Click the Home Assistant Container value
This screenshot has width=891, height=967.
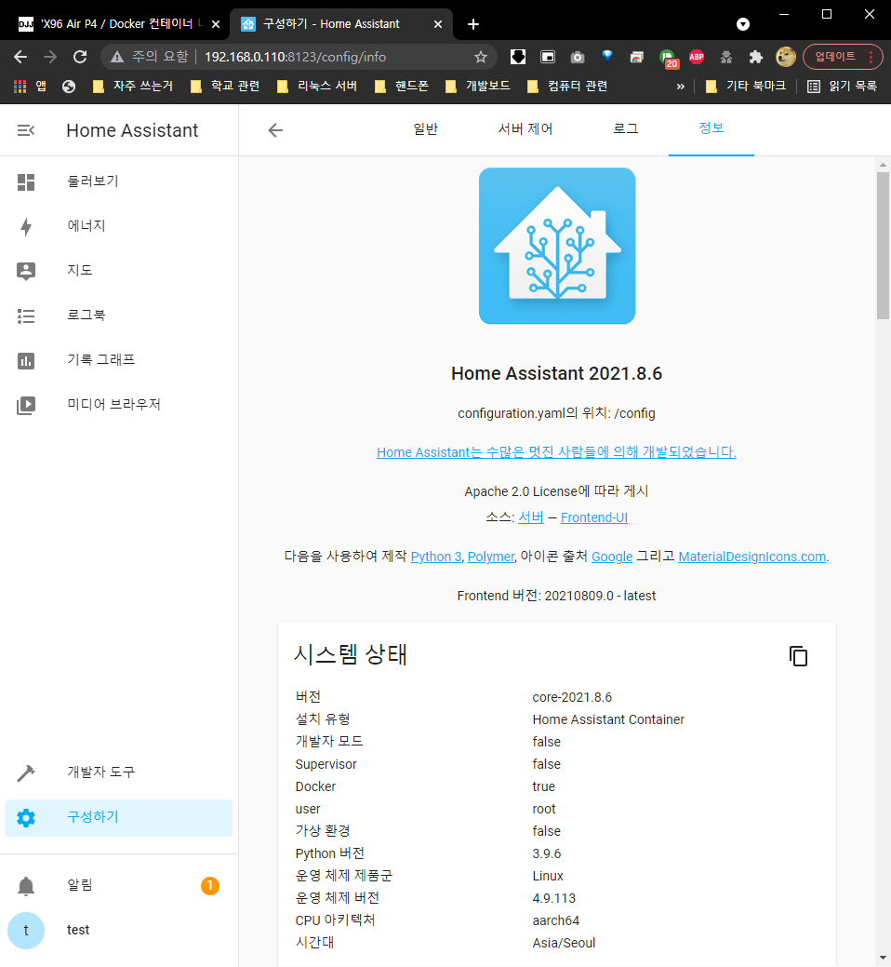[608, 719]
